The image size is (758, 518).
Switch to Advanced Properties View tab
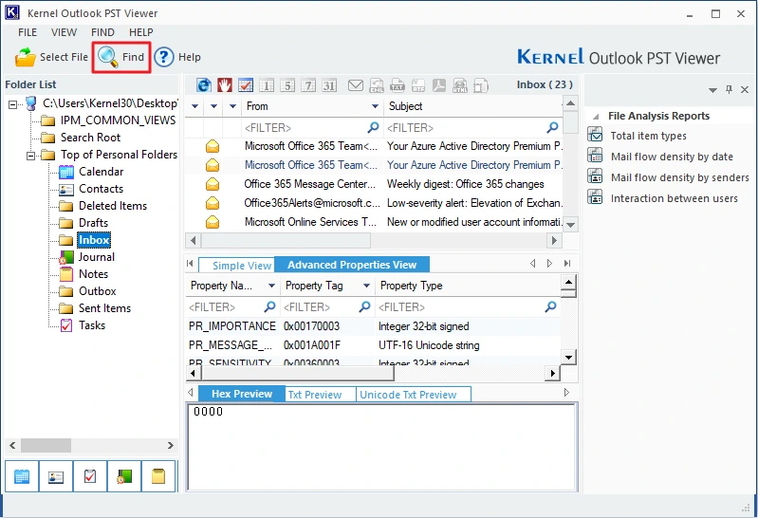pyautogui.click(x=352, y=265)
